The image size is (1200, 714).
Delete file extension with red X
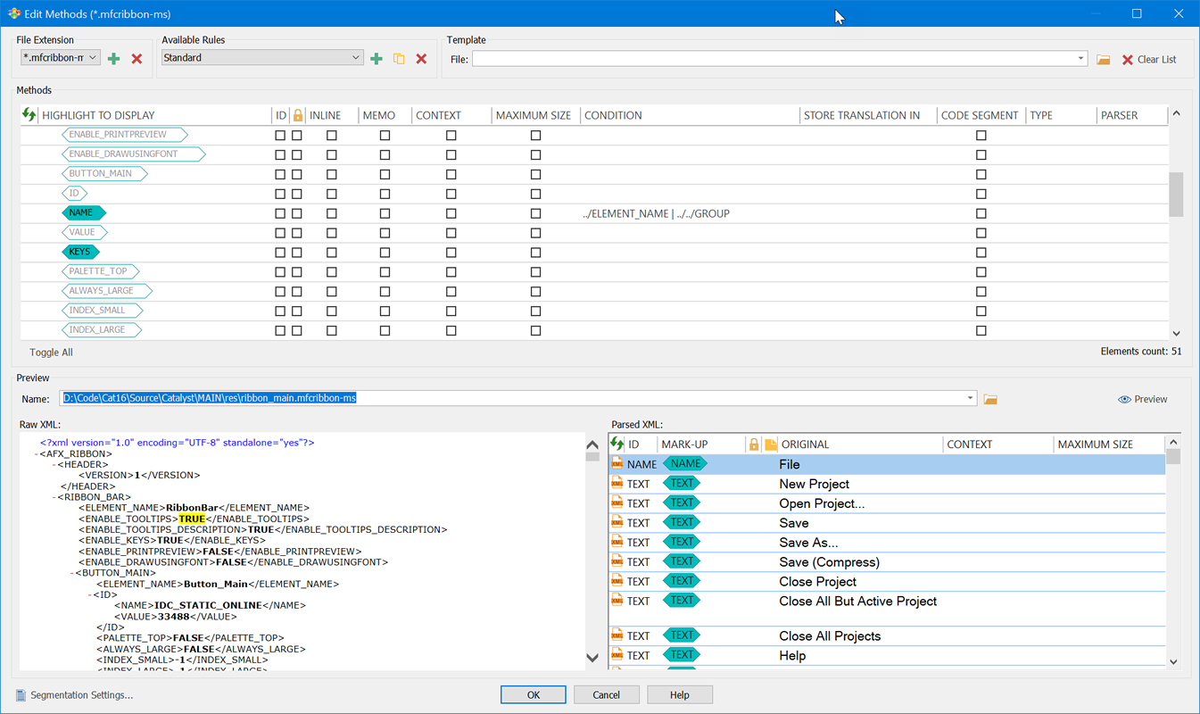[137, 59]
